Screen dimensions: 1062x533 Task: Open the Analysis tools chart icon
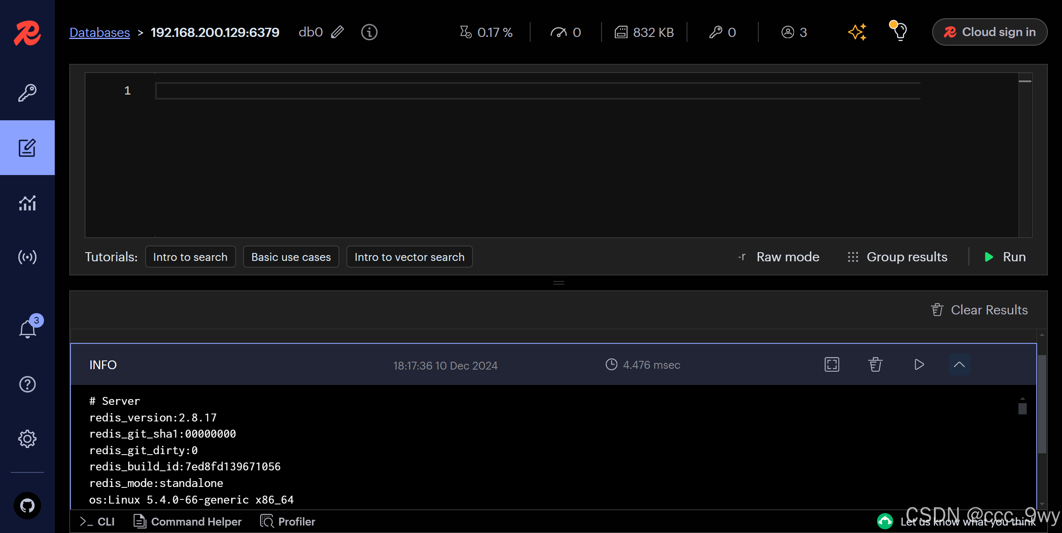click(x=27, y=203)
